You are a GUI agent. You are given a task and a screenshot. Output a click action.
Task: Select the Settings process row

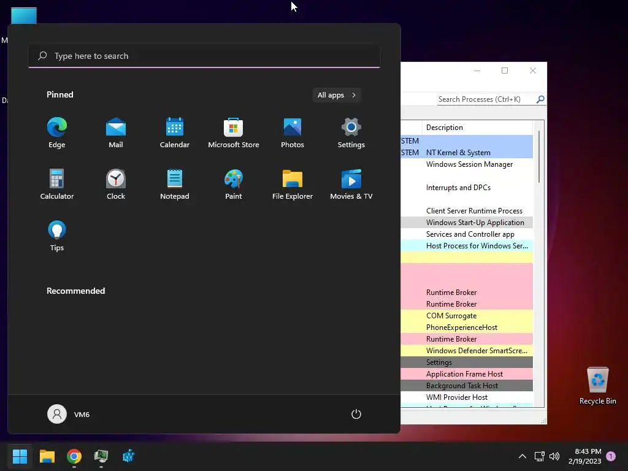(x=467, y=362)
